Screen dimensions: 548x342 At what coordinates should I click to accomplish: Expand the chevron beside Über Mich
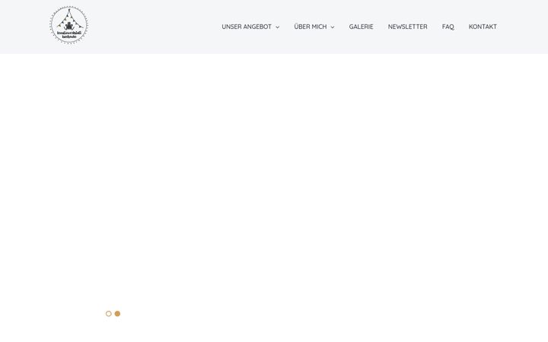pyautogui.click(x=333, y=27)
